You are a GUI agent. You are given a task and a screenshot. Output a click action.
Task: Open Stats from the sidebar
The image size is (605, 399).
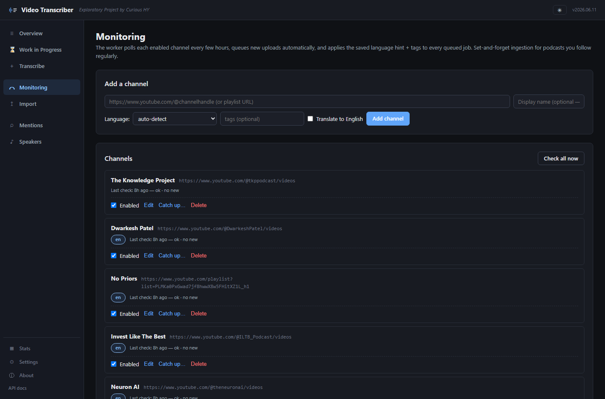(x=42, y=349)
